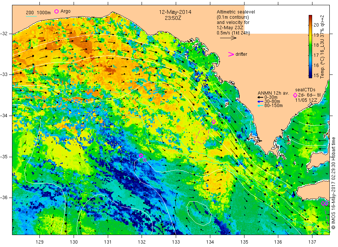Click the sealCTDs diamond legend marker
This screenshot has width=338, height=247.
[295, 95]
